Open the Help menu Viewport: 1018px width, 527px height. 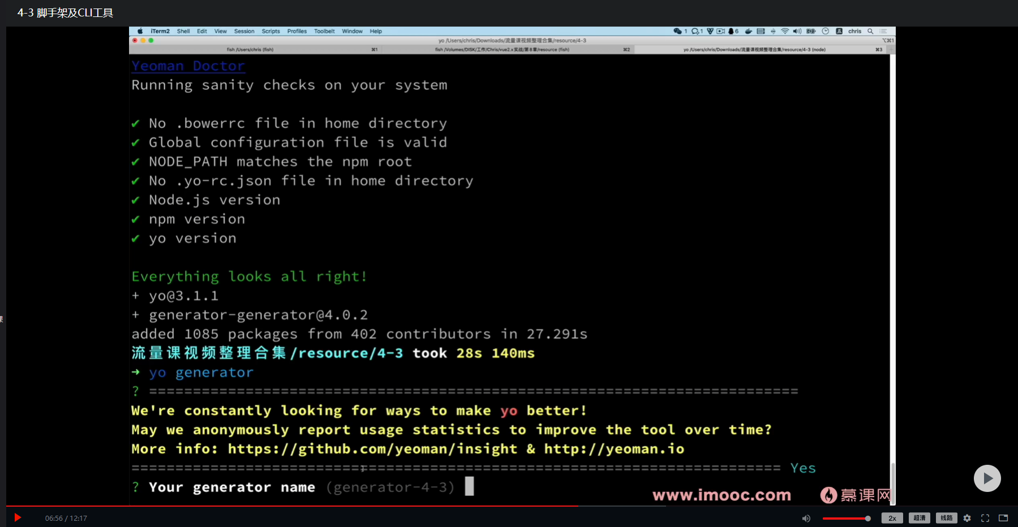coord(376,31)
